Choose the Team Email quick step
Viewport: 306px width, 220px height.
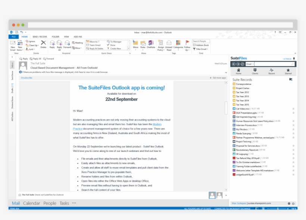(x=93, y=45)
